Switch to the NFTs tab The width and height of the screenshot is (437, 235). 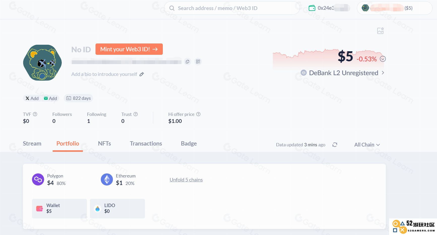point(104,144)
